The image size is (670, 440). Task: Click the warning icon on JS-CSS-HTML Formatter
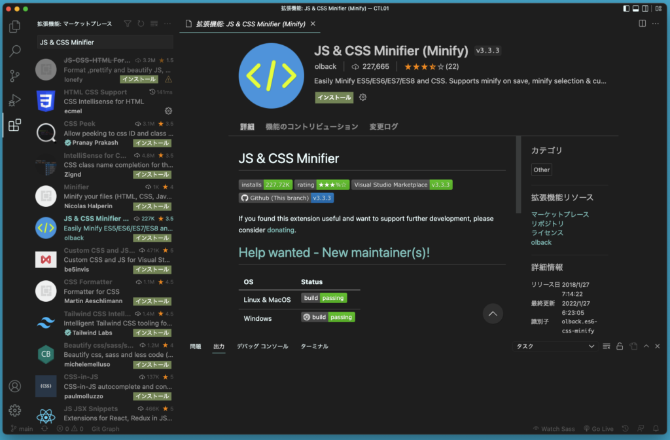(168, 79)
